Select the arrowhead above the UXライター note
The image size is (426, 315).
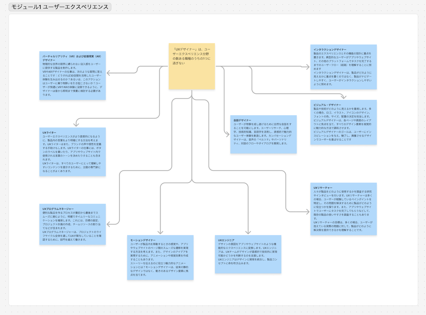pos(77,124)
